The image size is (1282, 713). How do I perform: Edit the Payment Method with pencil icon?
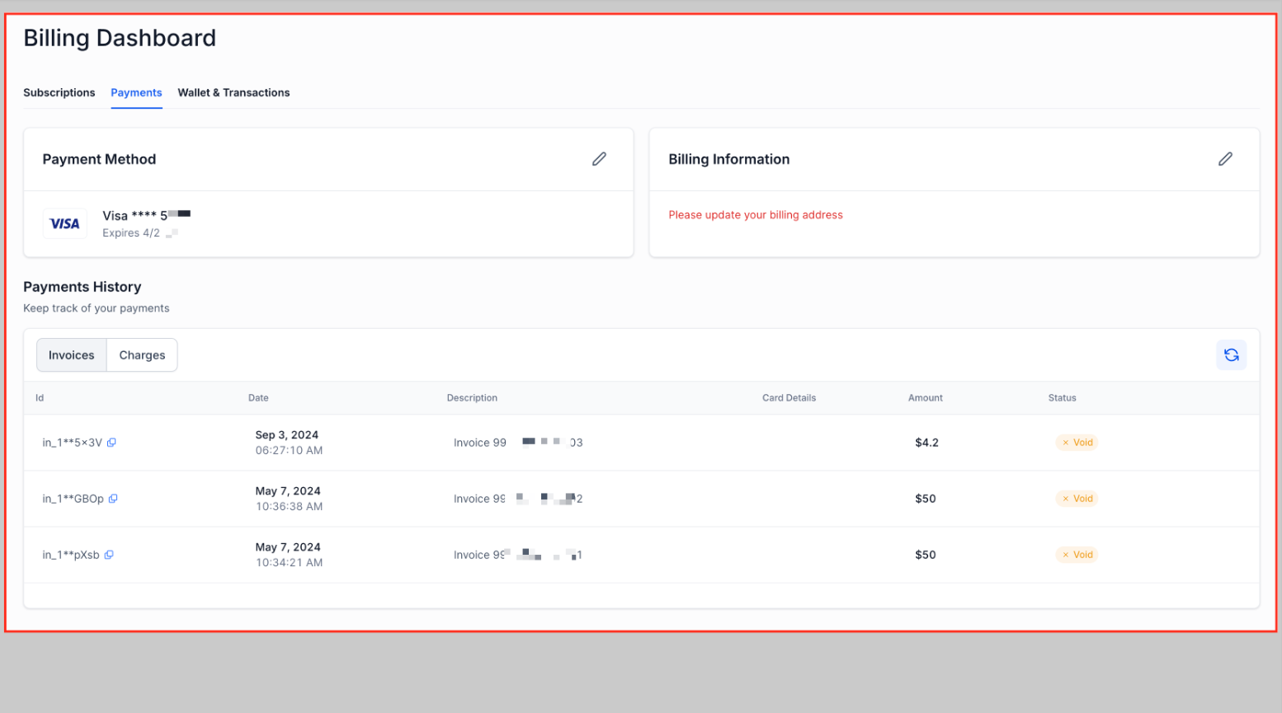click(x=599, y=159)
